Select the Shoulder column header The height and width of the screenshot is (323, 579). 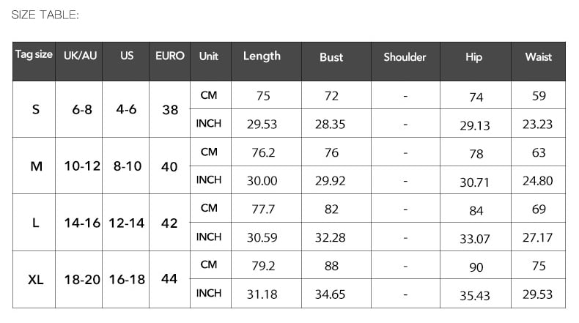pyautogui.click(x=405, y=57)
